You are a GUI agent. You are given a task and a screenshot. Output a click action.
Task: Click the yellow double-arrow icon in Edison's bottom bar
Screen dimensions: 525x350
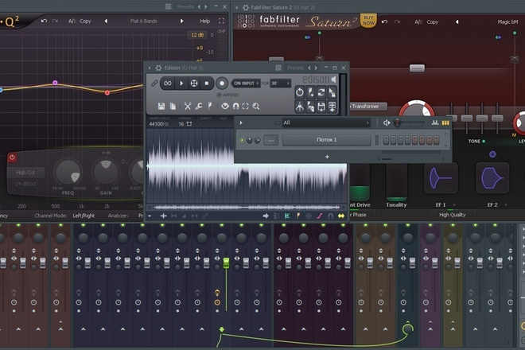coord(340,216)
